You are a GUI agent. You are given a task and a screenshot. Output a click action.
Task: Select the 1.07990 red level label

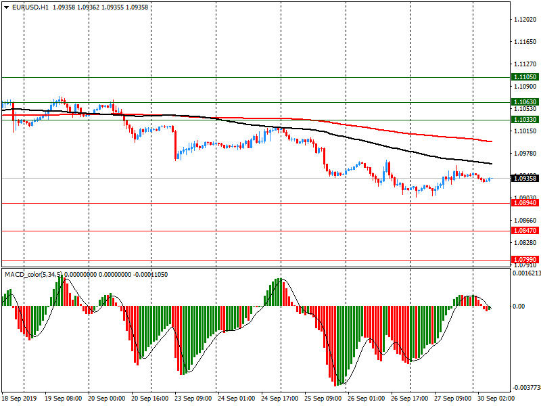click(525, 259)
